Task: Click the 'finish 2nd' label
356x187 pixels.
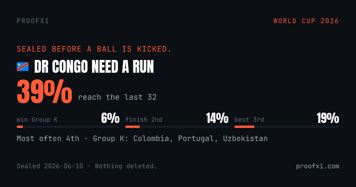Action: point(144,120)
